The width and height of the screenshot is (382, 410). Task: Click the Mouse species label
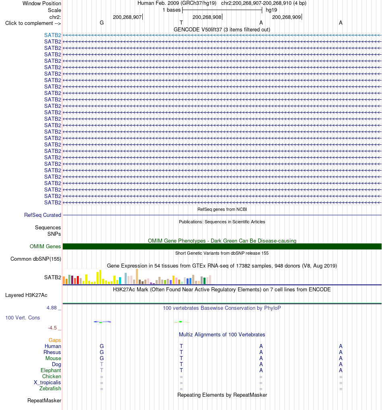click(x=53, y=358)
